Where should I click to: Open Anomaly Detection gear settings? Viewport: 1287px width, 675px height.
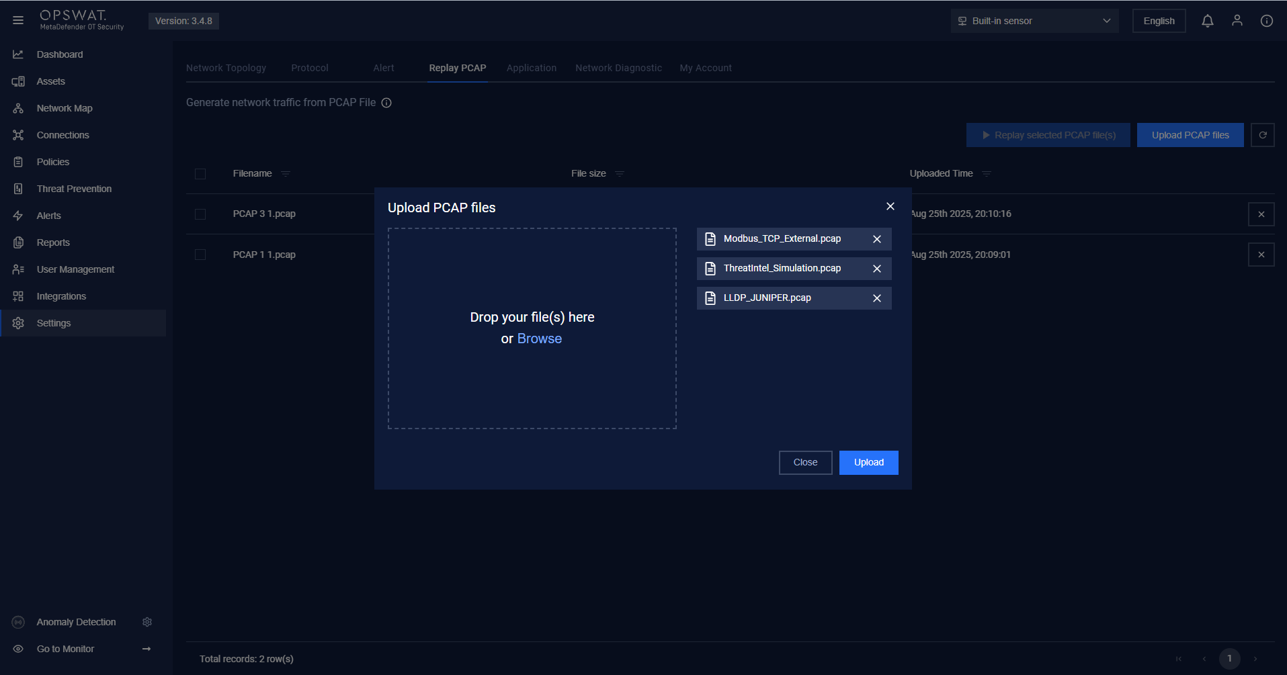[x=147, y=622]
